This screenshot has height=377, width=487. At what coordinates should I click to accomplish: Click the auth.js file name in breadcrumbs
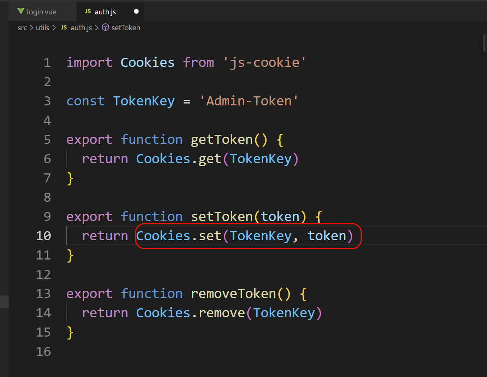(x=81, y=28)
